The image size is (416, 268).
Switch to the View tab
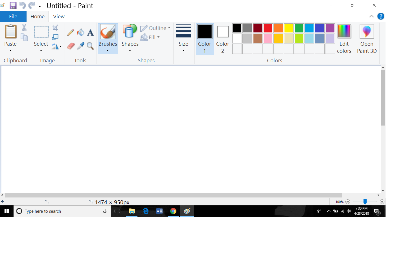[x=58, y=16]
